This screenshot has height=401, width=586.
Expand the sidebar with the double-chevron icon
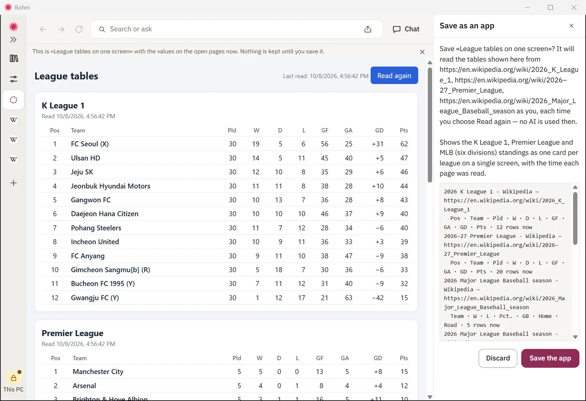coord(13,40)
